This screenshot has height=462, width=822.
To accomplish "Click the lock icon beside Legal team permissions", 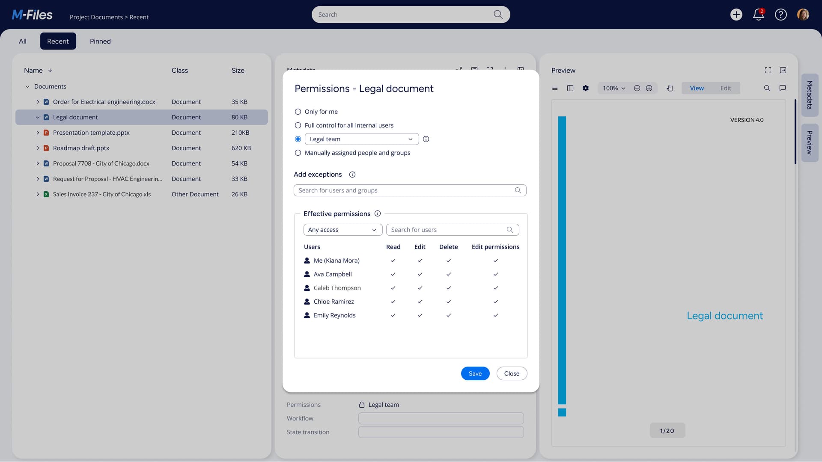I will 362,405.
